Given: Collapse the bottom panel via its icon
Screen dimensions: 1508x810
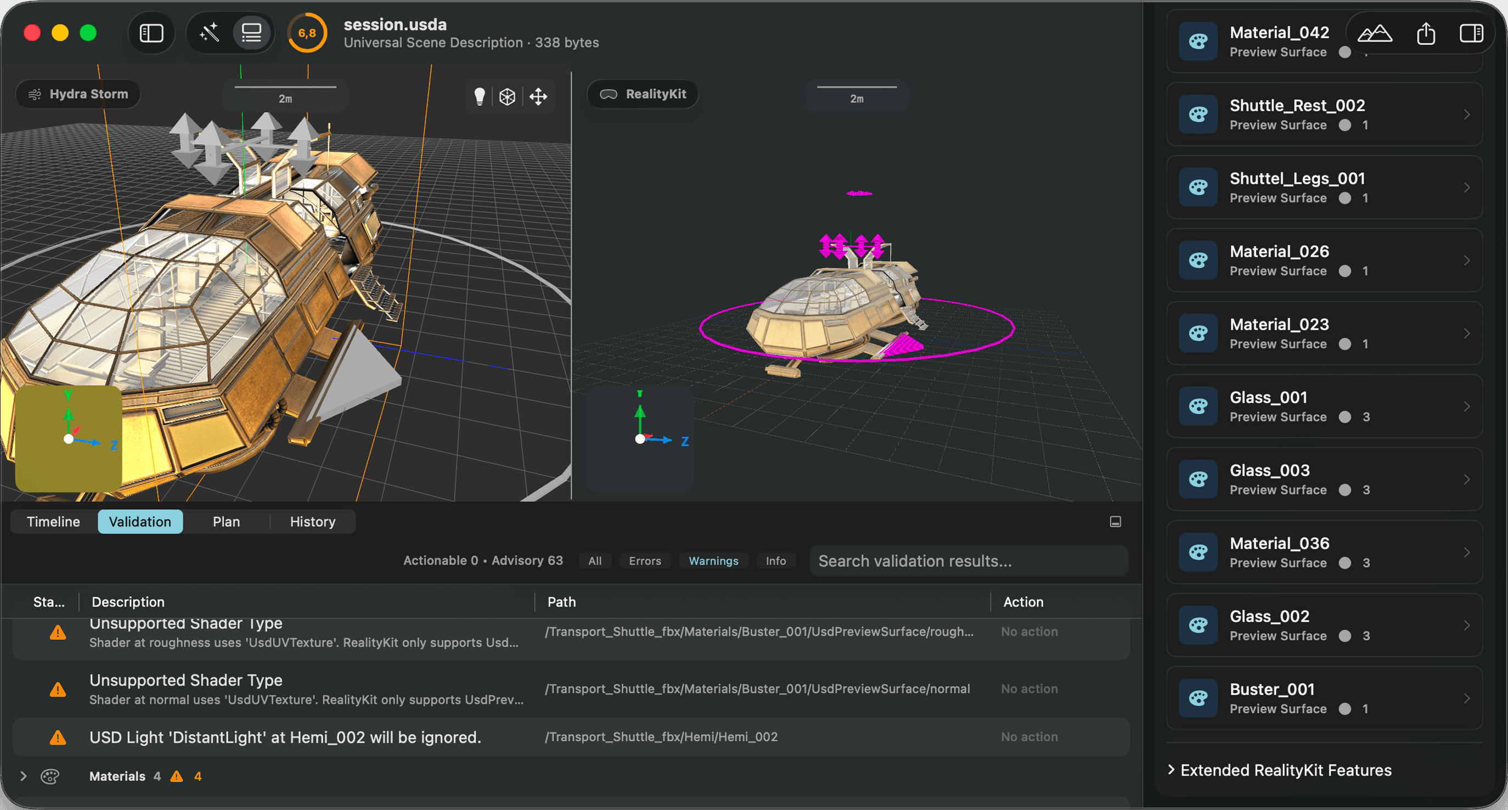Looking at the screenshot, I should click(x=1115, y=522).
